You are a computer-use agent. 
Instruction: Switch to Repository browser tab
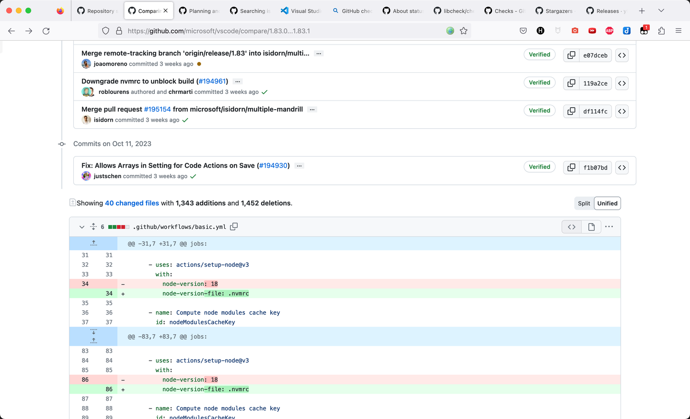[97, 11]
